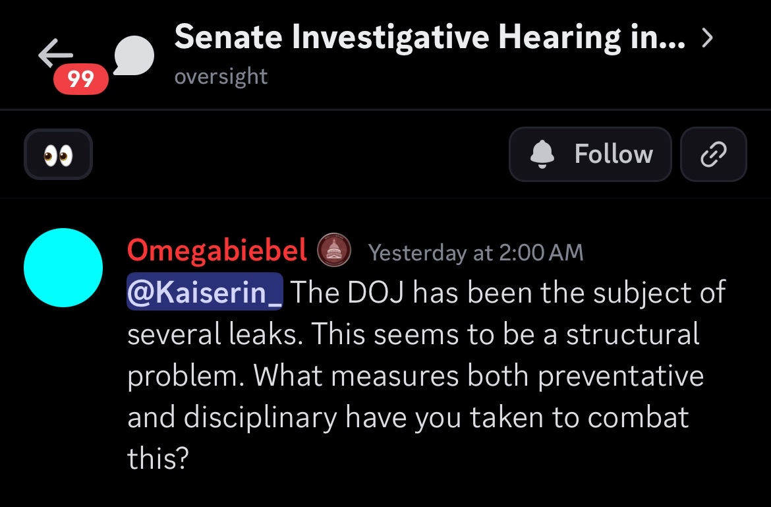Copy thread link with the chain icon

click(x=713, y=154)
